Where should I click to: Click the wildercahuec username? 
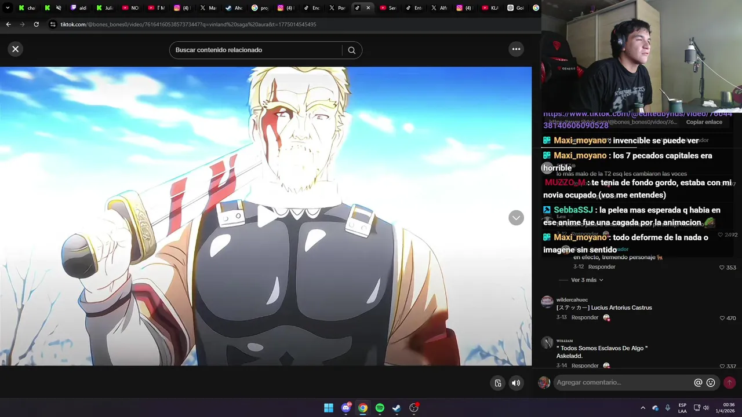click(x=572, y=299)
